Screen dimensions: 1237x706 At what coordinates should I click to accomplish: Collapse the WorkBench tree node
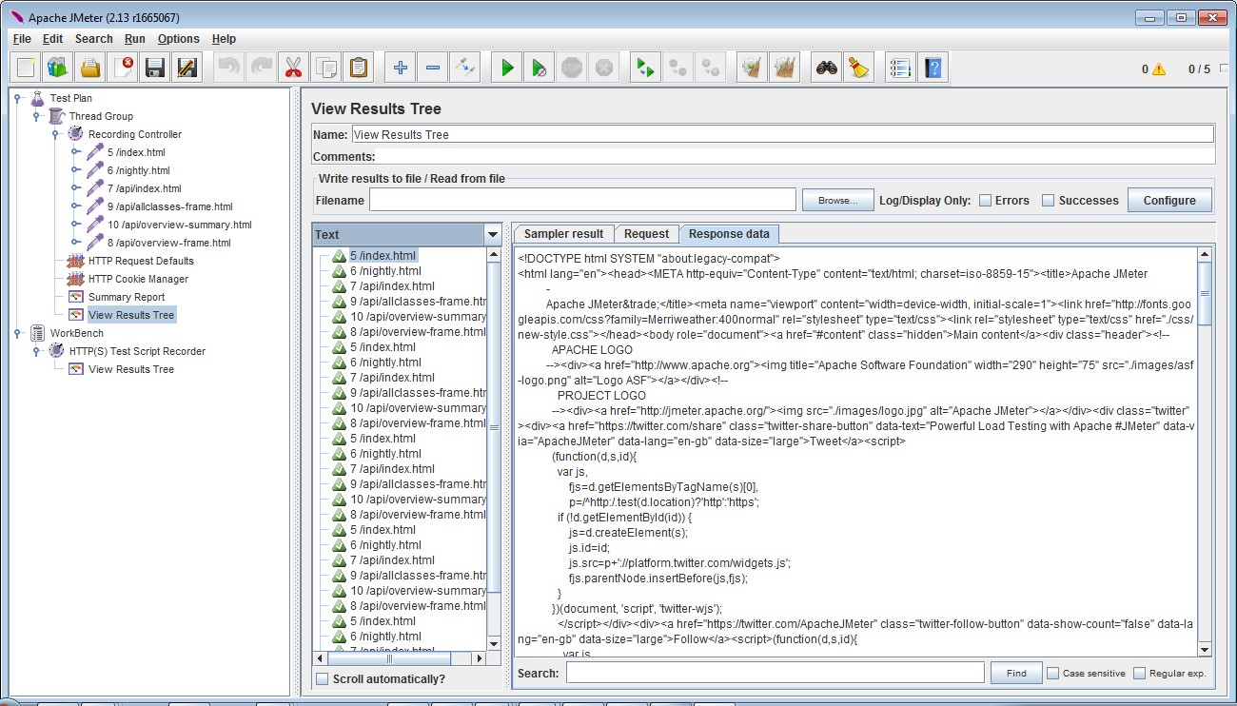(19, 333)
